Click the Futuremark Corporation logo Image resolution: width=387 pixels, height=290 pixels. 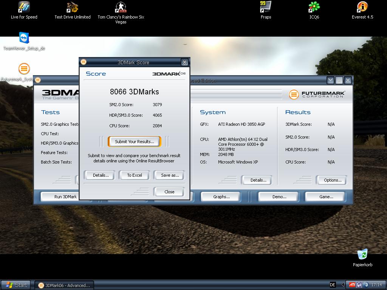pyautogui.click(x=317, y=94)
